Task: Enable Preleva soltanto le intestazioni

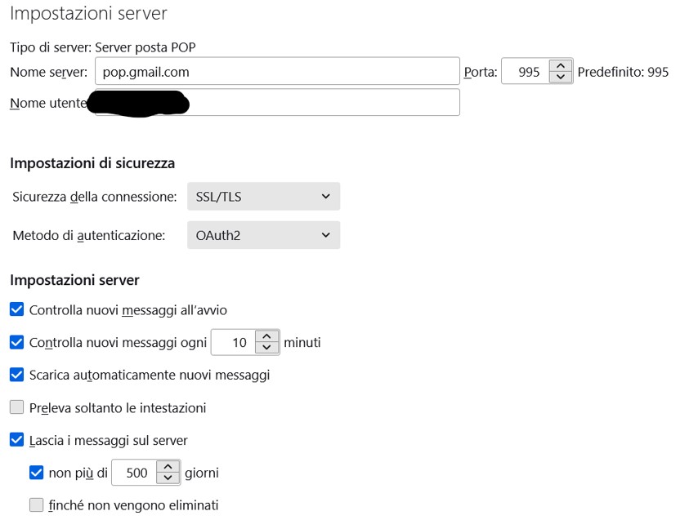Action: pos(16,407)
